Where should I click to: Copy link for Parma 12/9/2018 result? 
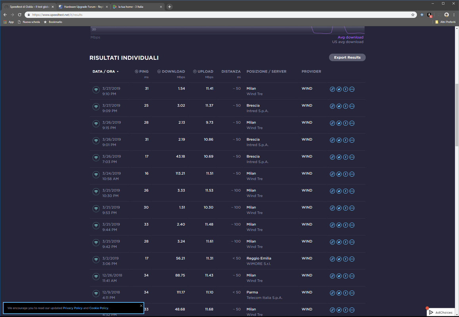coord(332,293)
